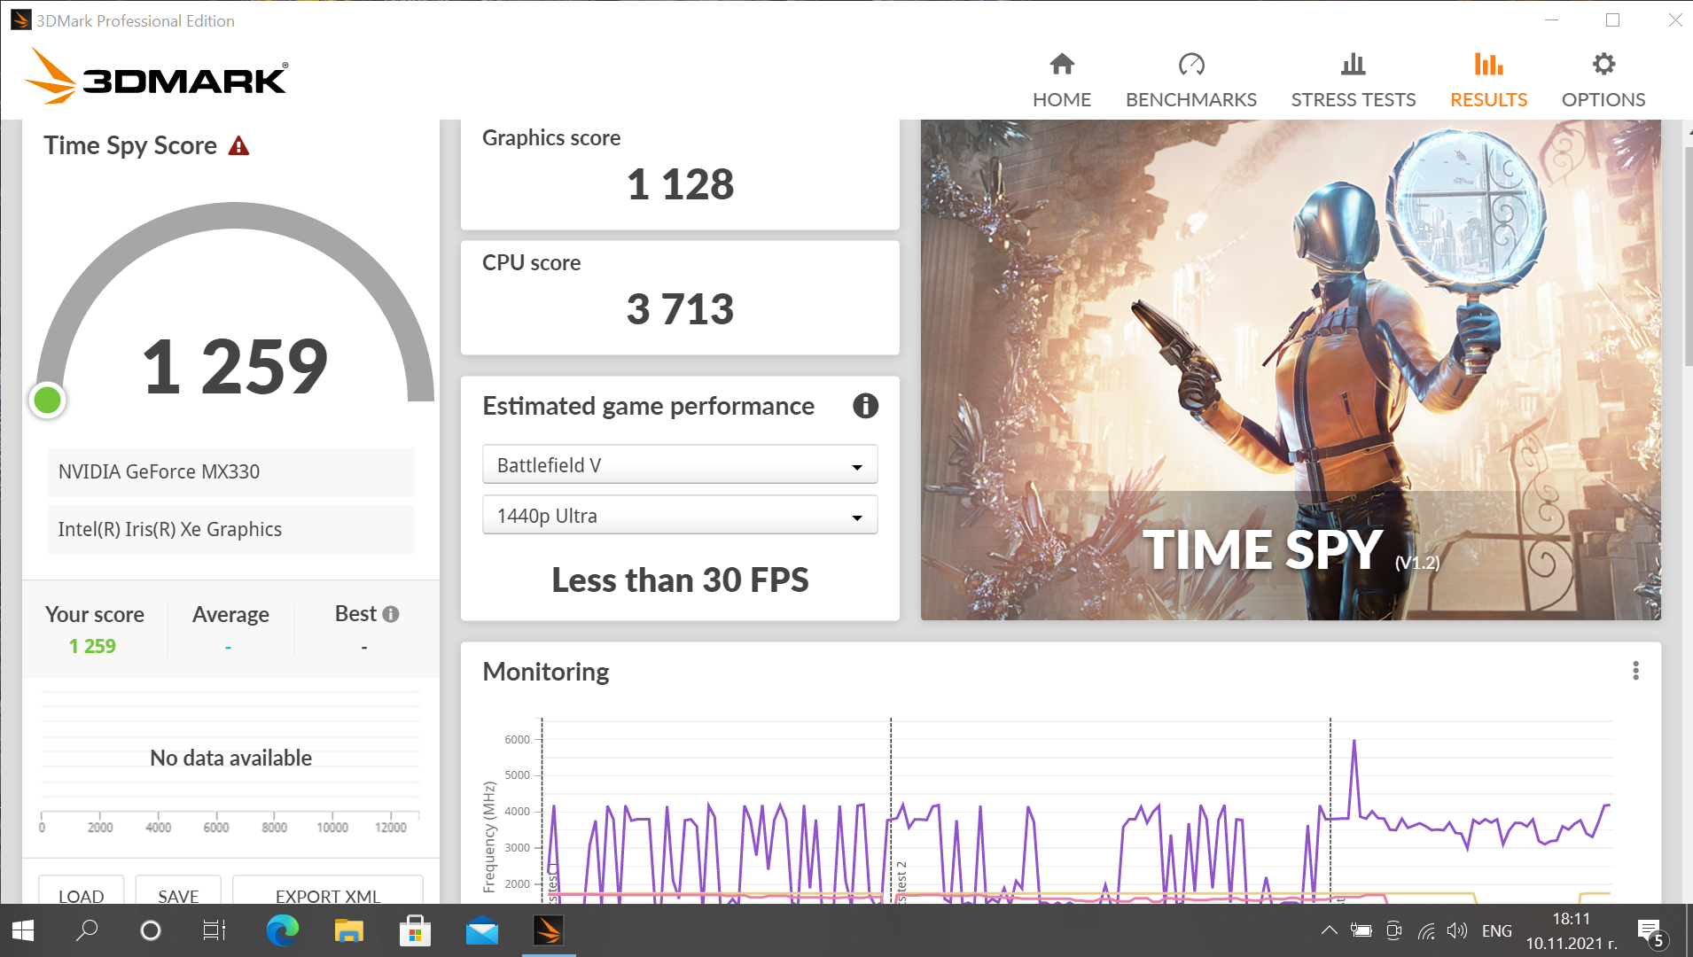Show hidden system tray icons
Viewport: 1693px width, 957px height.
(x=1329, y=930)
